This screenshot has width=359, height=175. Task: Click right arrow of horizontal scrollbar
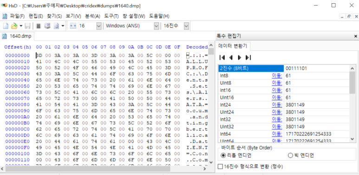click(205, 169)
